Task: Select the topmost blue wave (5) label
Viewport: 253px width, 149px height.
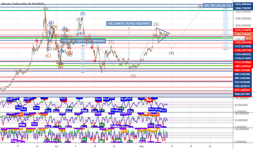Action: [x=83, y=14]
